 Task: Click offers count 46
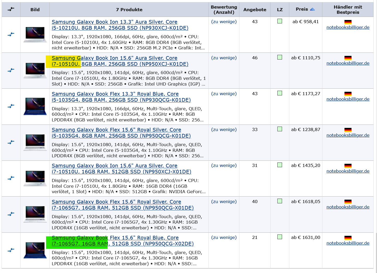point(255,58)
